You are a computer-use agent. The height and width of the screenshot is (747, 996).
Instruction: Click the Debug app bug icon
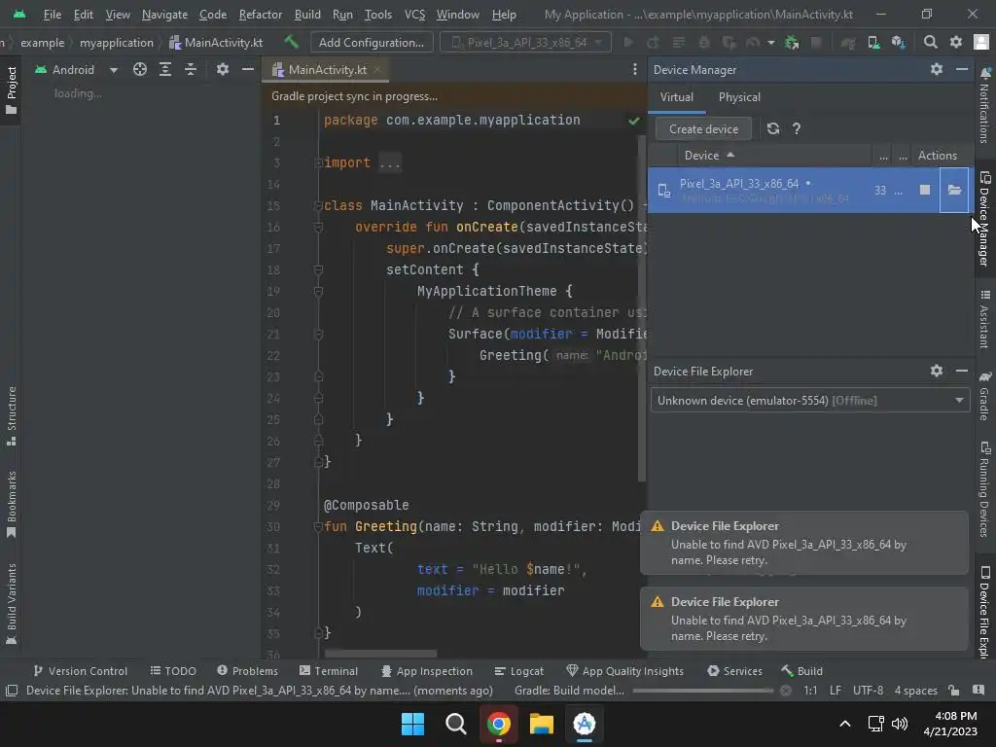704,42
